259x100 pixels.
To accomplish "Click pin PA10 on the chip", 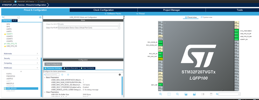I will tap(236, 39).
